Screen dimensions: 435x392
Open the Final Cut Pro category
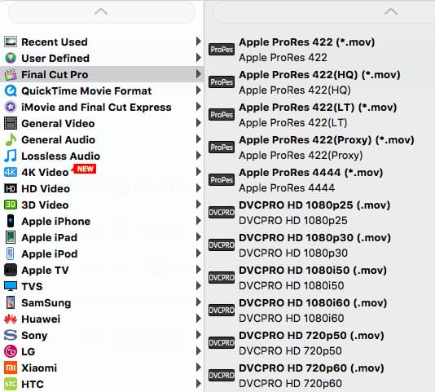(x=102, y=74)
